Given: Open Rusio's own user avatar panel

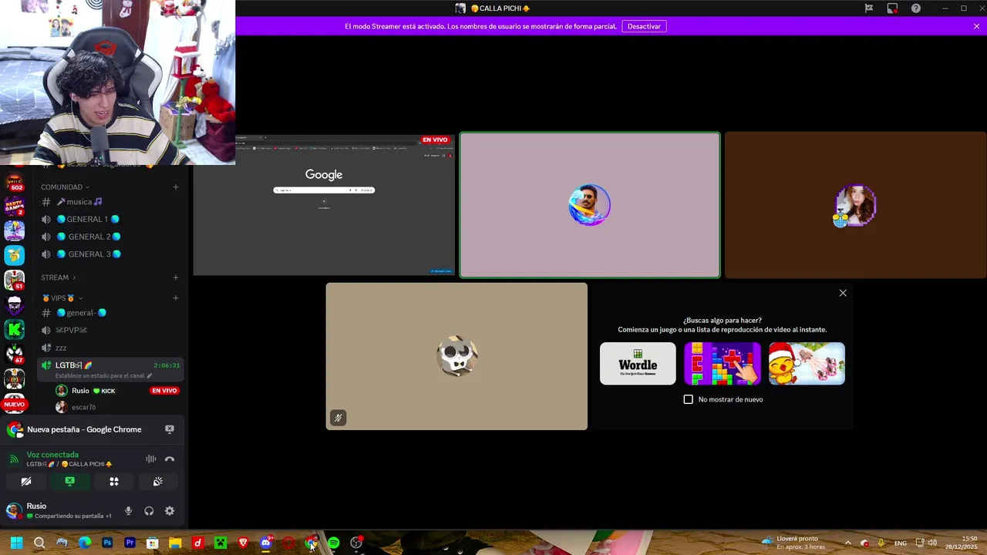Looking at the screenshot, I should click(14, 510).
